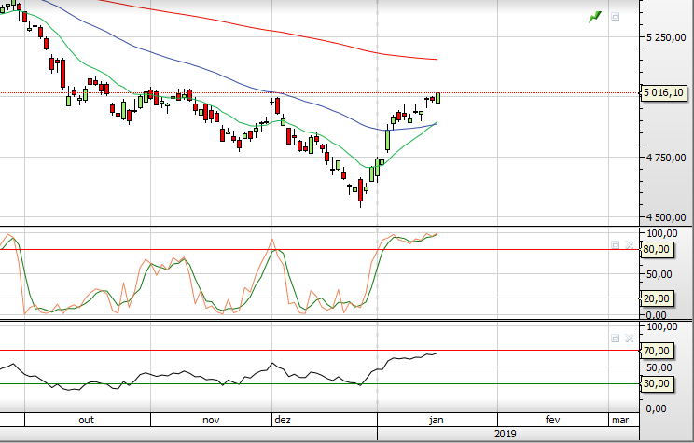
Task: Select the black RSI line at its end
Action: [x=436, y=353]
